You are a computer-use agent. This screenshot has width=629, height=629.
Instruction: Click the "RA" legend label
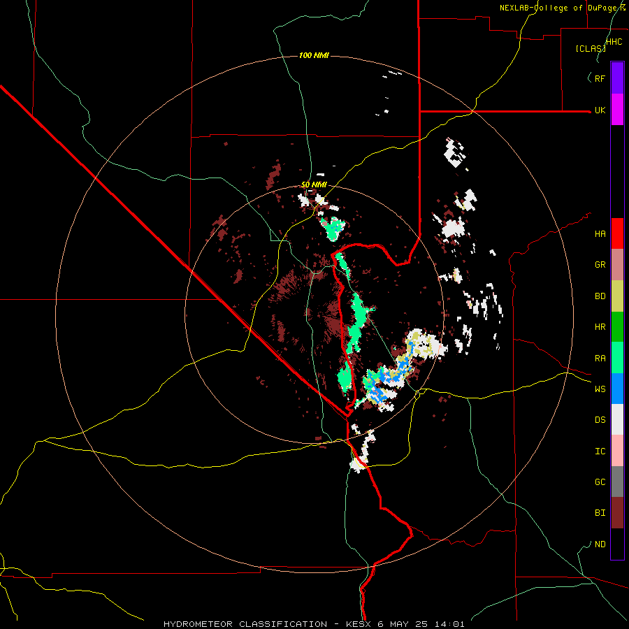point(600,359)
